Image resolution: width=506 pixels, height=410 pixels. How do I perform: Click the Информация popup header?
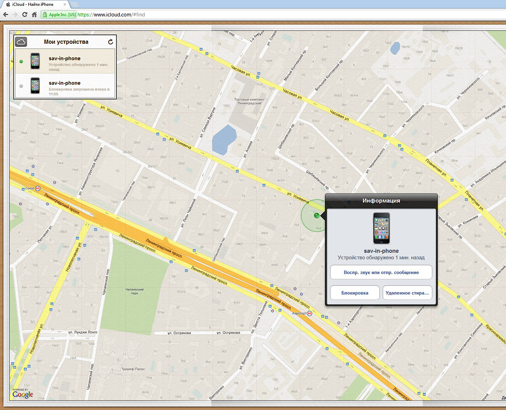pos(381,200)
